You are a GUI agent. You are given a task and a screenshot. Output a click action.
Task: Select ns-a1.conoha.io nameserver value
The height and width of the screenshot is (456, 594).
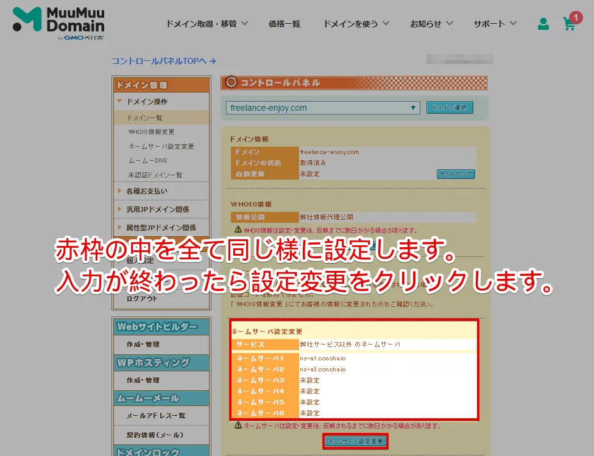coord(323,359)
